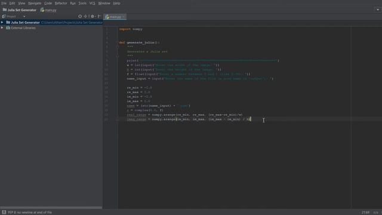The width and height of the screenshot is (382, 215).
Task: Open the VCS menu
Action: click(x=92, y=3)
